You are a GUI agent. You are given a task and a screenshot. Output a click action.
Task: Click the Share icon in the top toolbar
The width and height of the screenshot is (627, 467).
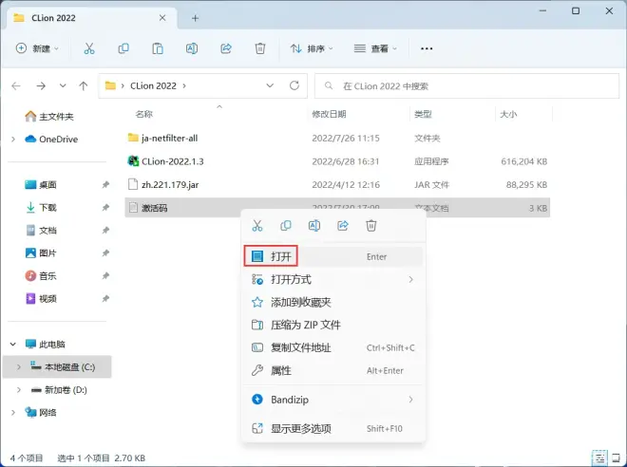point(226,48)
